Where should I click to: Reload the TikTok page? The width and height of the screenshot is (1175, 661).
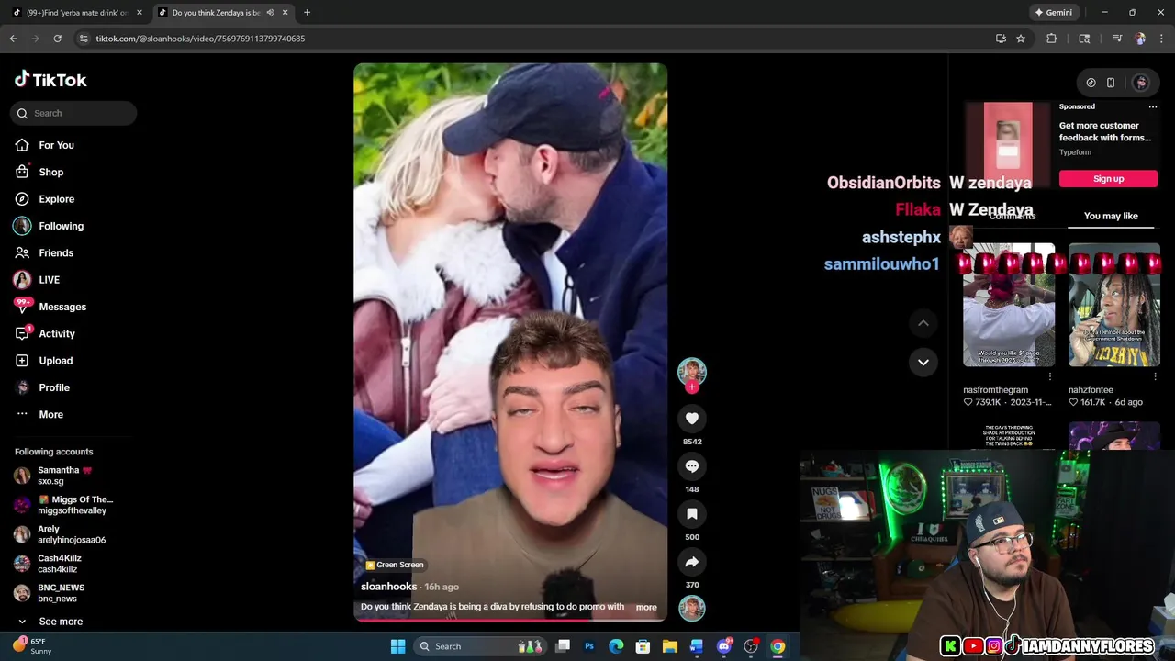coord(57,39)
